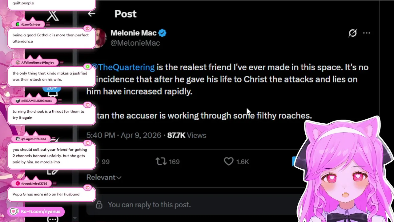Click the Grok icon on the post
394x222 pixels.
(x=352, y=33)
